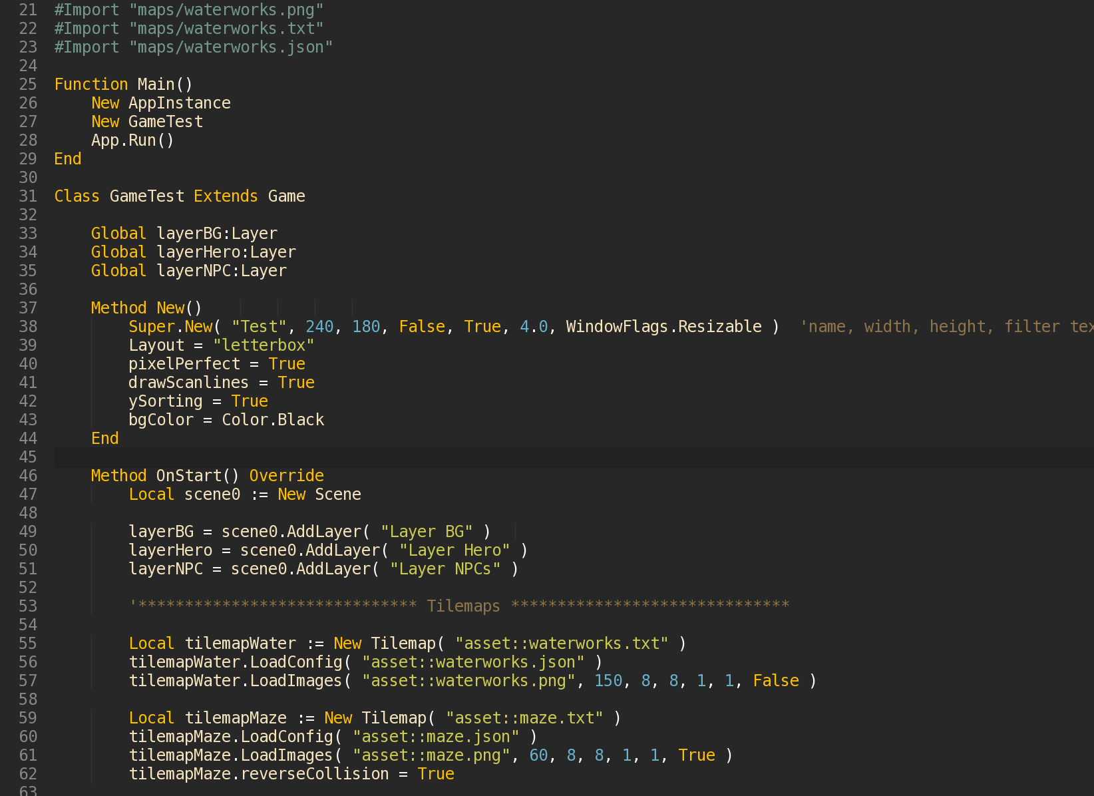Click the Tilemaps comment divider line
The image size is (1094, 796).
pos(459,606)
